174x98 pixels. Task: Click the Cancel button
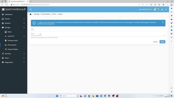click(155, 42)
